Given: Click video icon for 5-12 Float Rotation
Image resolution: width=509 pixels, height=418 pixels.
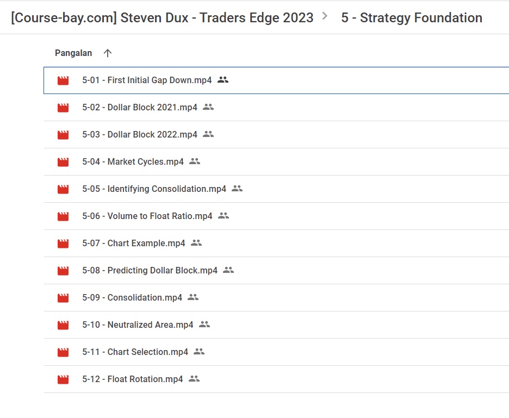Looking at the screenshot, I should (x=63, y=379).
